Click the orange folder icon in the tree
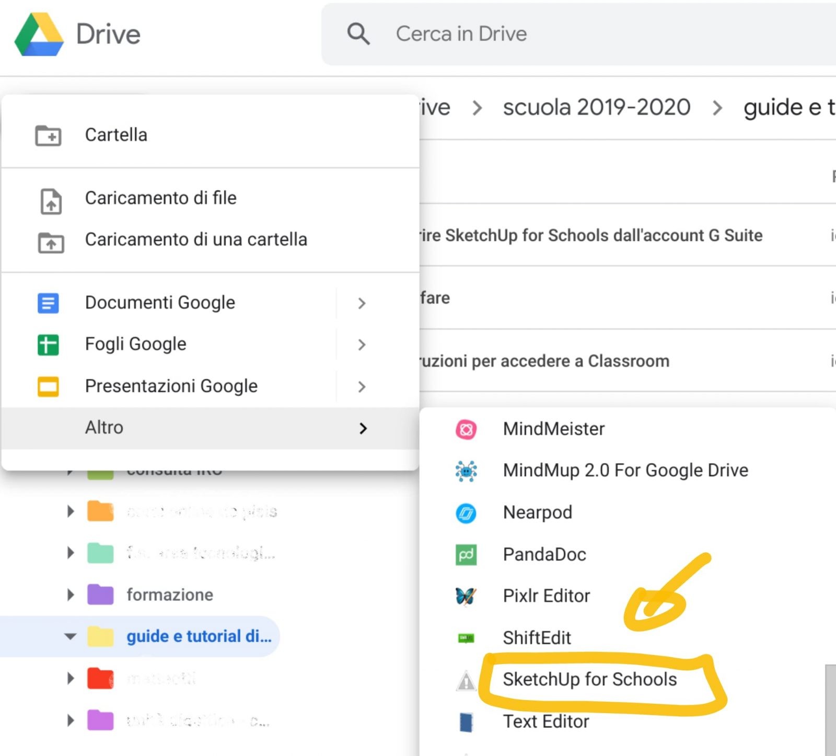 [x=100, y=511]
